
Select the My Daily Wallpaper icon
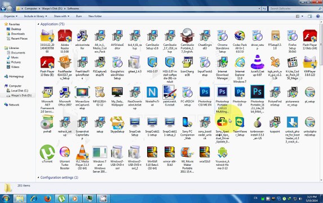click(x=117, y=92)
